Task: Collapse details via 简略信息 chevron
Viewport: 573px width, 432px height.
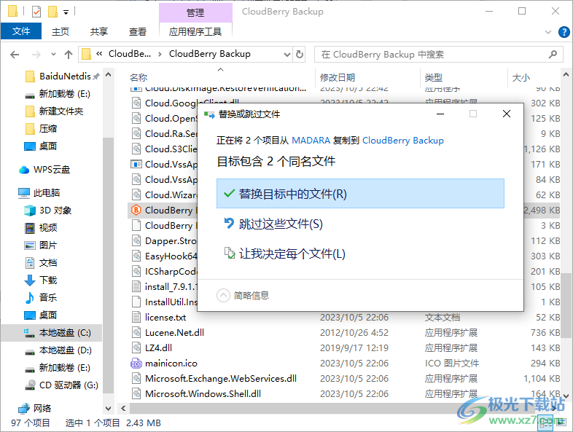Action: pyautogui.click(x=223, y=296)
